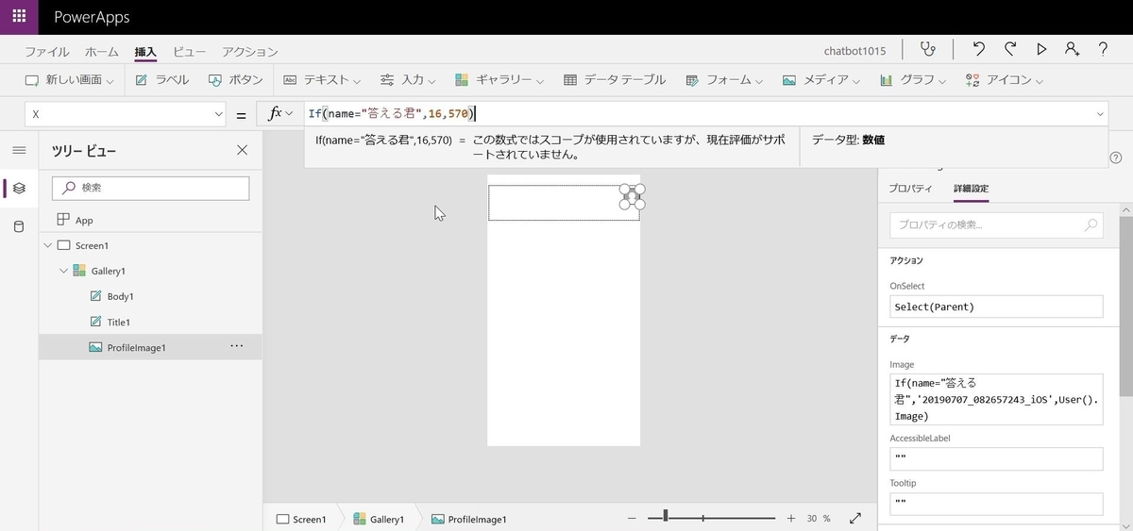
Task: Insert a ラベル control
Action: [x=162, y=80]
